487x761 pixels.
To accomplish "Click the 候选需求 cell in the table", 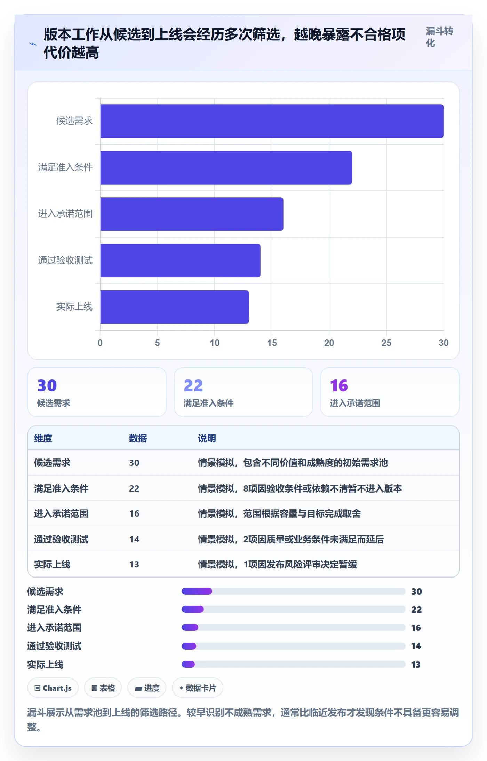I will click(x=52, y=463).
